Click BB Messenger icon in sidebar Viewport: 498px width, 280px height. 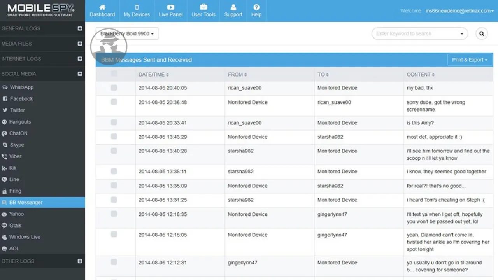5,202
